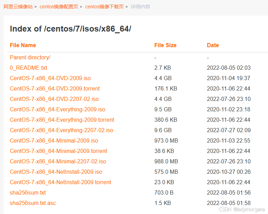Download CentOS-7-x86_64-Everything-2009.iso
Screen dimensions: 268x214
(57, 109)
